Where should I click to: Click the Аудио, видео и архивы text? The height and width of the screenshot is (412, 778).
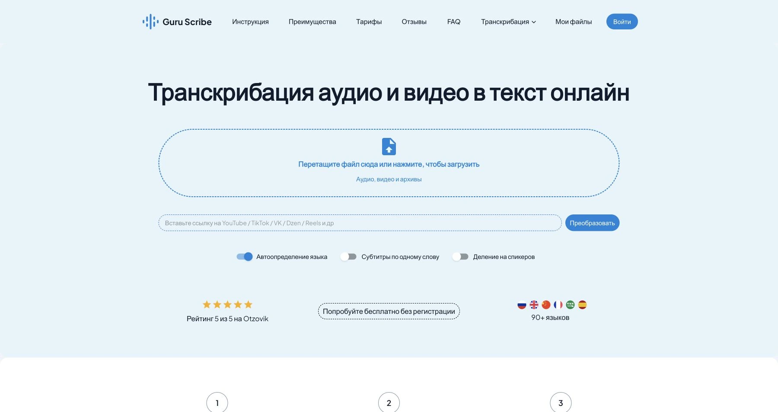[x=389, y=179]
